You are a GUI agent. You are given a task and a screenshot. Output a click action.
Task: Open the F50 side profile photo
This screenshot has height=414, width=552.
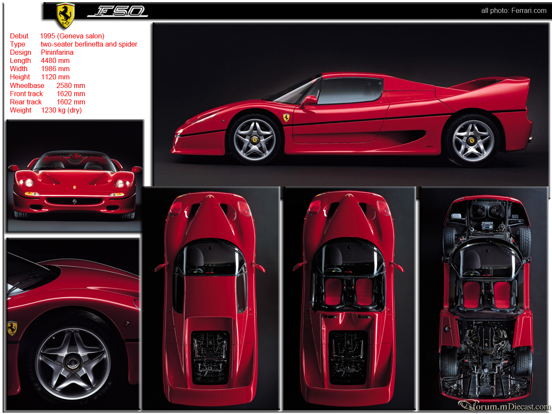(x=351, y=105)
